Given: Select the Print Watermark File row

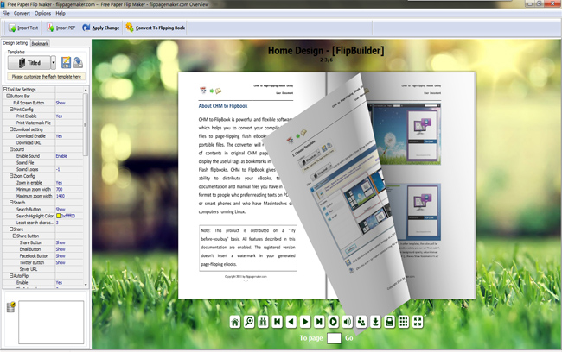Looking at the screenshot, I should (x=42, y=123).
